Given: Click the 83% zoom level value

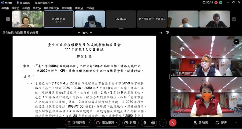Looking at the screenshot, I should (x=85, y=33).
